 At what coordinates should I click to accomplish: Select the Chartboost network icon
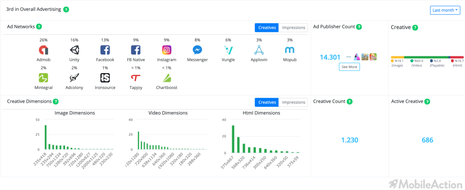pyautogui.click(x=167, y=78)
